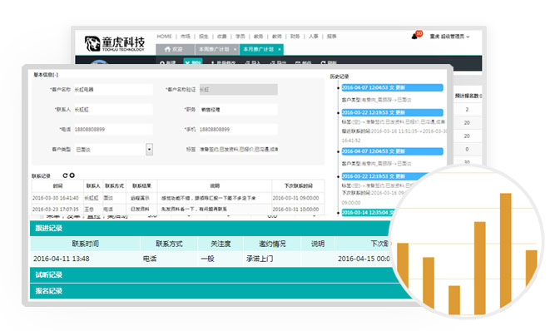Add a new contact record with plus icon
Image resolution: width=555 pixels, height=331 pixels.
coord(72,175)
